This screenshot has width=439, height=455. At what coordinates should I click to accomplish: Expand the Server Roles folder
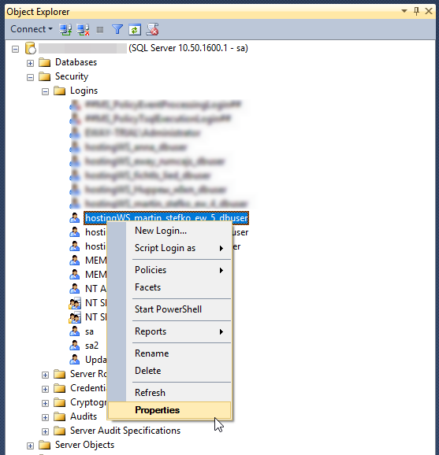[x=45, y=375]
